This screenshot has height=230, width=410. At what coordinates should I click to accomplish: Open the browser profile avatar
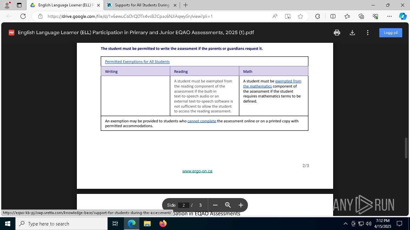(x=7, y=5)
